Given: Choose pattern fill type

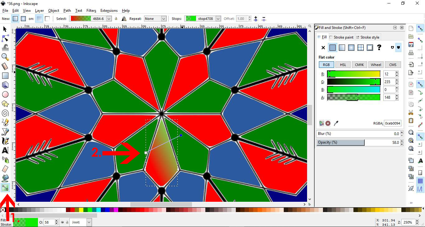Looking at the screenshot, I should tap(361, 48).
